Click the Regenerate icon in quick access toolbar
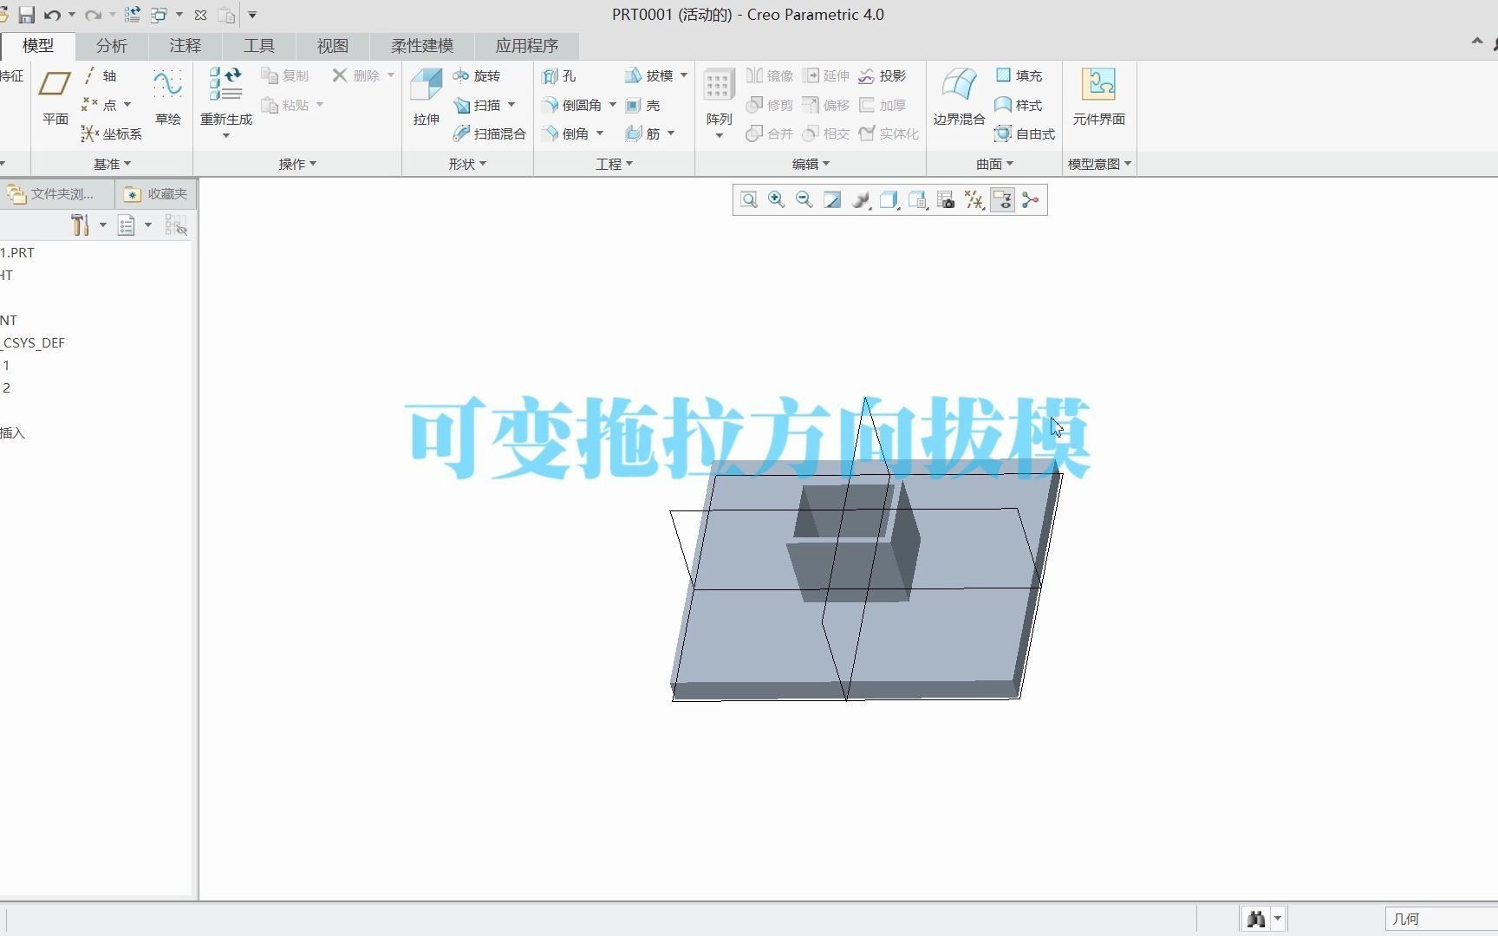The width and height of the screenshot is (1498, 936). coord(132,15)
